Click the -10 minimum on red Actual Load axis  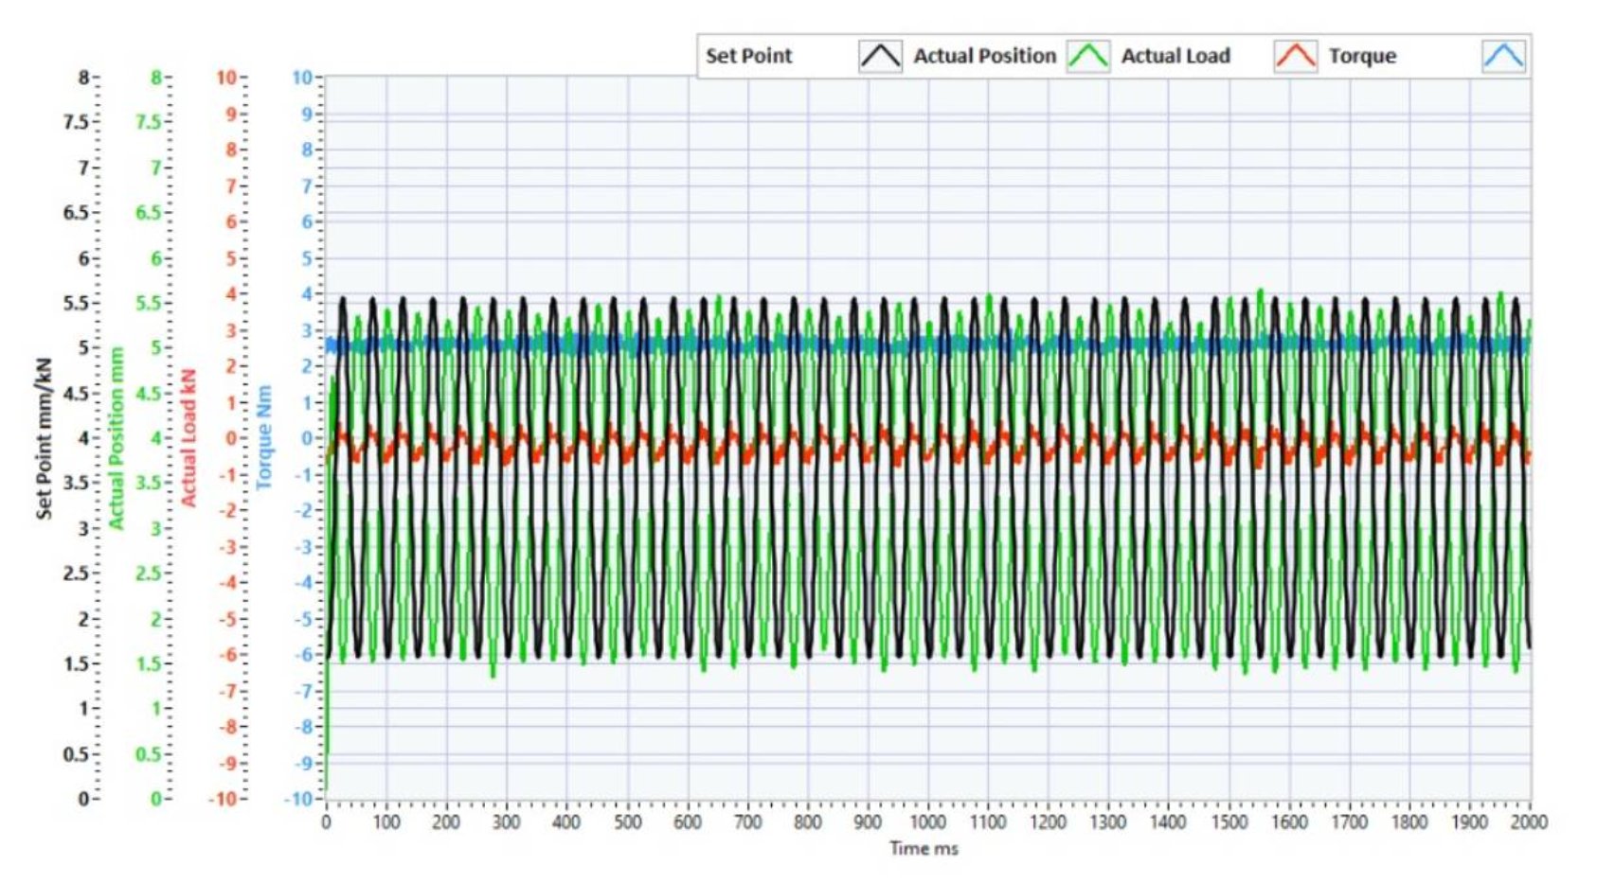coord(223,799)
